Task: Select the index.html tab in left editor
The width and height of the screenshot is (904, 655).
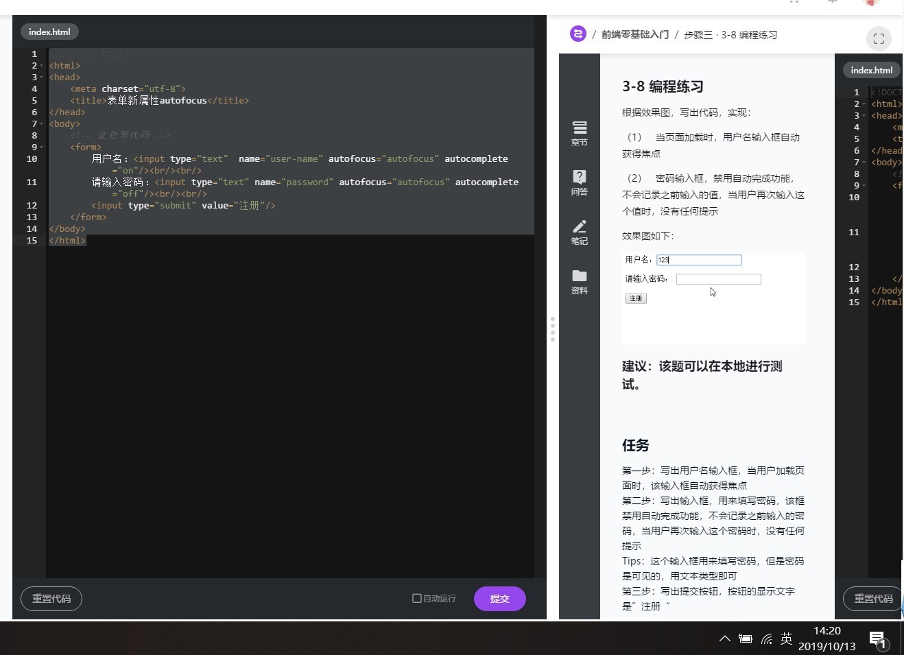Action: coord(49,32)
